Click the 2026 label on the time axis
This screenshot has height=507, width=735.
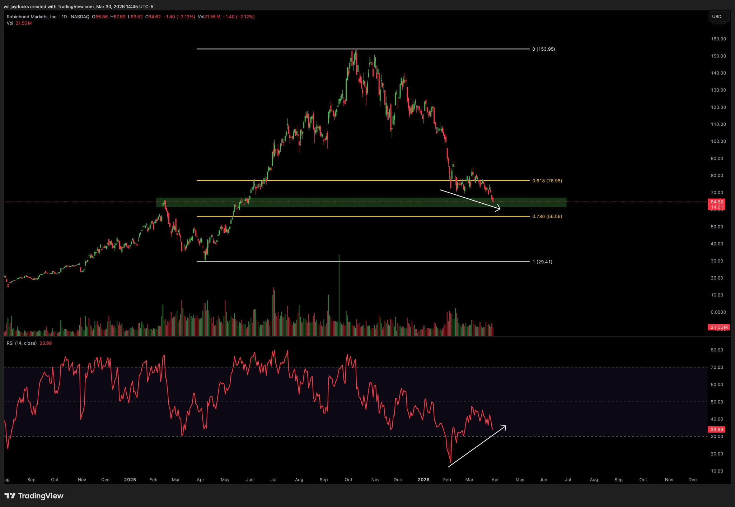point(423,480)
